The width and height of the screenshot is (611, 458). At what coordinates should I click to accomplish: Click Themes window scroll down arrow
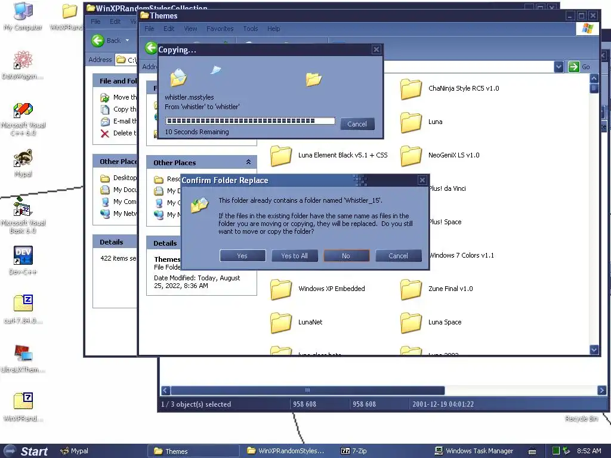[x=594, y=349]
